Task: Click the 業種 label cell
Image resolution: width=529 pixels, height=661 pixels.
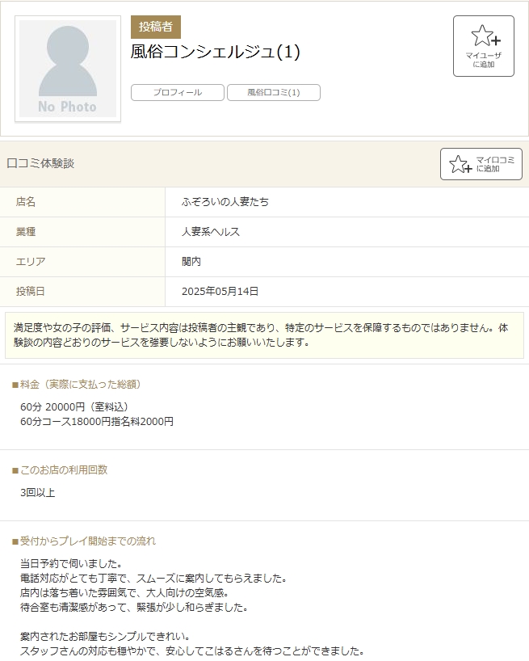Action: pos(26,232)
